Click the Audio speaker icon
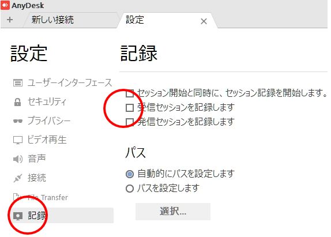Screen dimensions: 331x237 pyautogui.click(x=18, y=159)
